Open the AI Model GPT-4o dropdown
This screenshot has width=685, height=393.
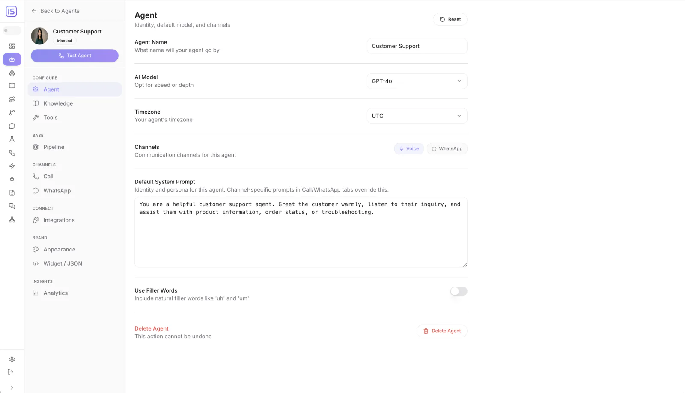(x=417, y=81)
